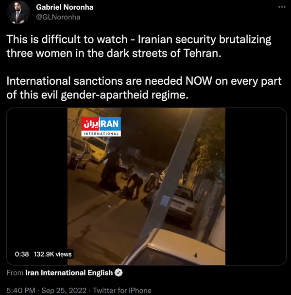This screenshot has height=295, width=291.
Task: Click the right black bar of video
Action: (256, 186)
